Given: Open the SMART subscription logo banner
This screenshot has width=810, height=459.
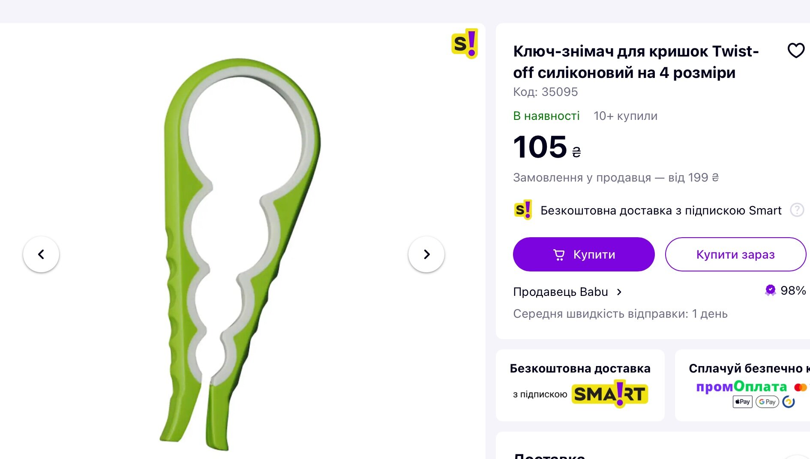Looking at the screenshot, I should [x=611, y=393].
